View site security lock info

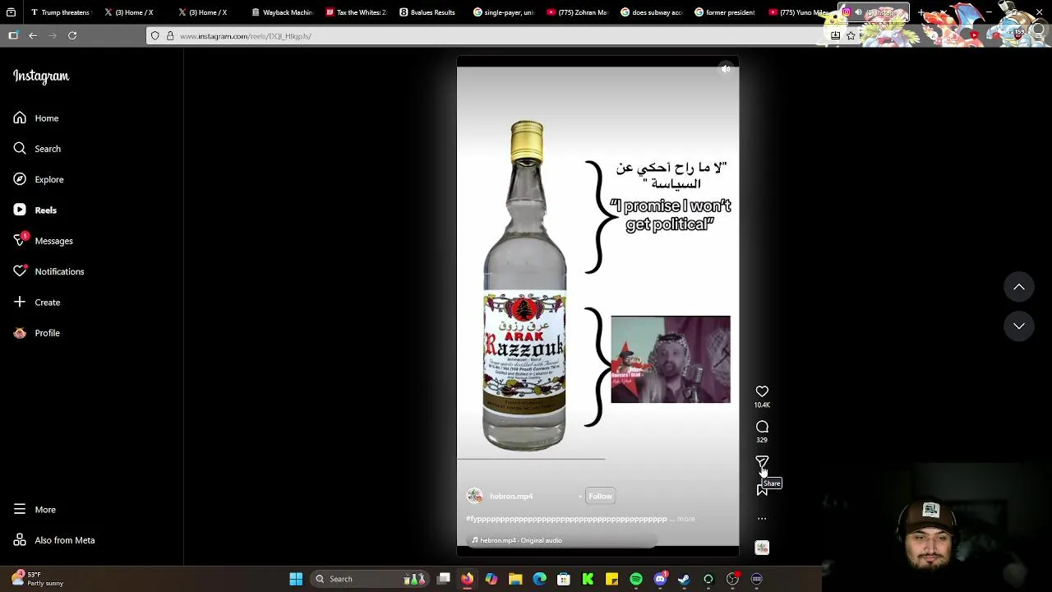point(170,36)
